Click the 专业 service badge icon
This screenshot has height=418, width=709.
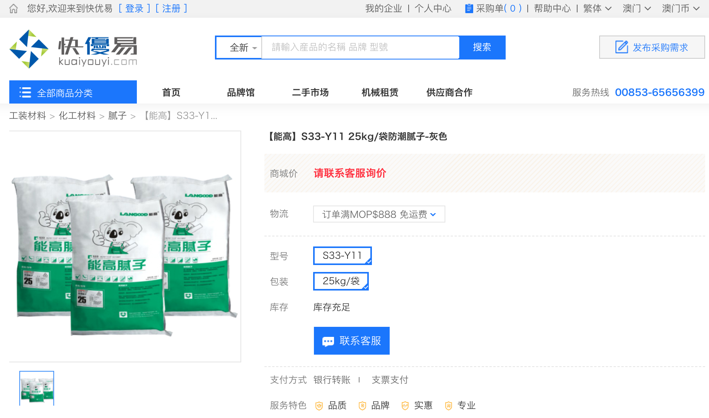[x=448, y=406]
